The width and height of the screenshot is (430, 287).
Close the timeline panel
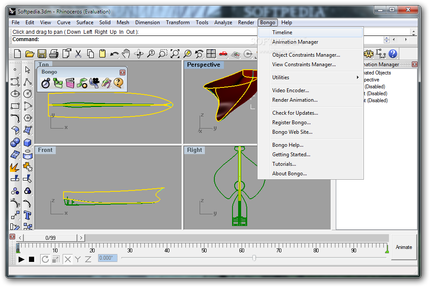pos(12,236)
